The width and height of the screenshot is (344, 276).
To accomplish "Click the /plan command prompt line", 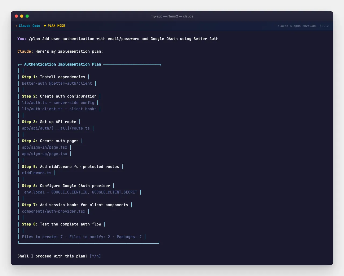I will 118,39.
